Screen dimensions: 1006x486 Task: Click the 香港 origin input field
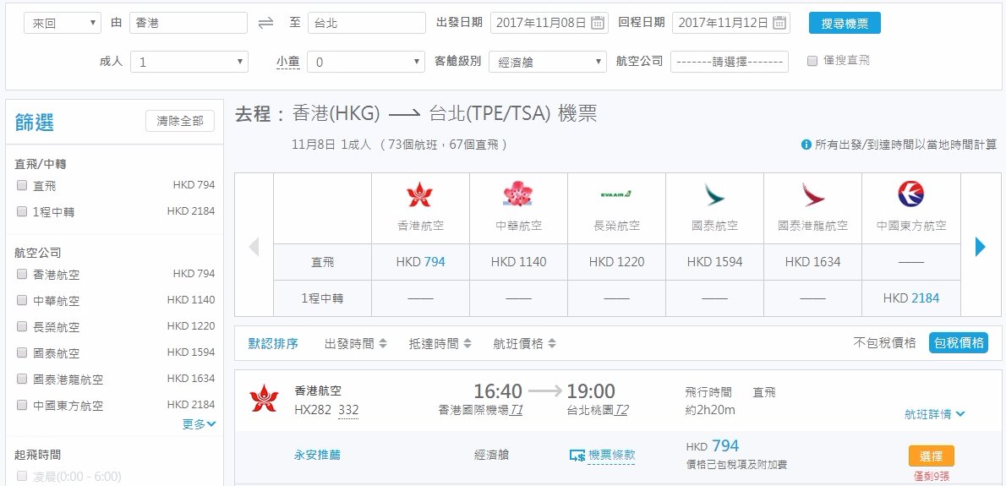click(x=188, y=23)
